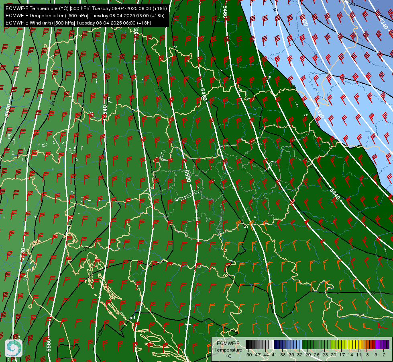Click the 5440 geopotential contour label
This screenshot has width=393, height=362.
[335, 194]
